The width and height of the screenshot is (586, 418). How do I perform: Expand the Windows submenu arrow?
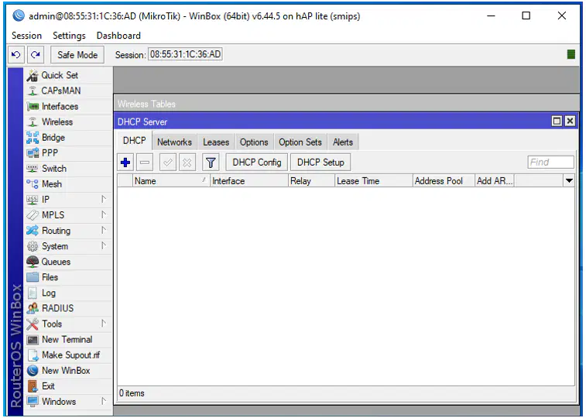[x=104, y=401]
